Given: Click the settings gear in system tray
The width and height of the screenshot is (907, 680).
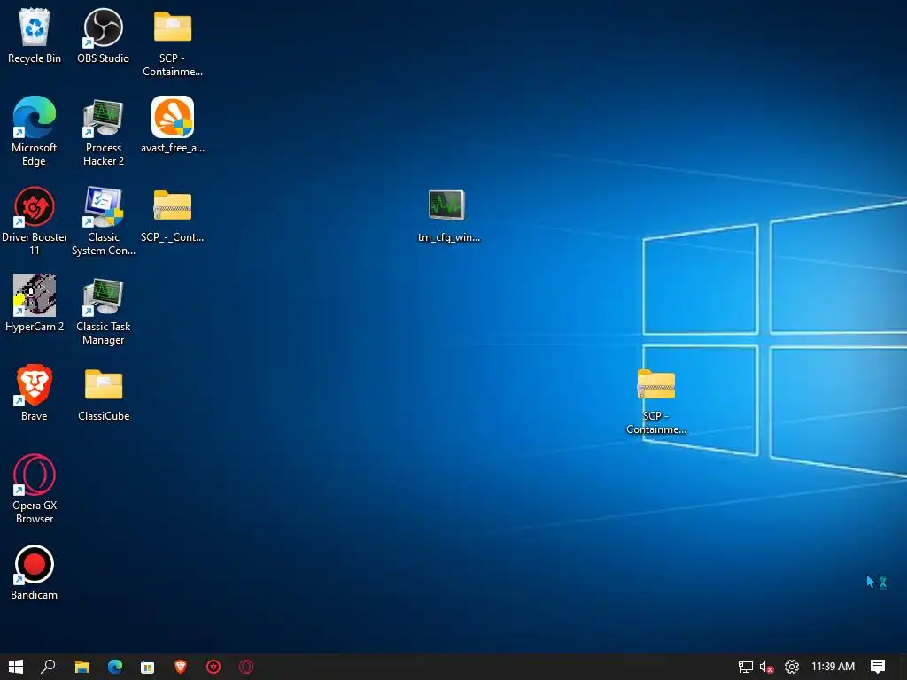Looking at the screenshot, I should point(792,667).
